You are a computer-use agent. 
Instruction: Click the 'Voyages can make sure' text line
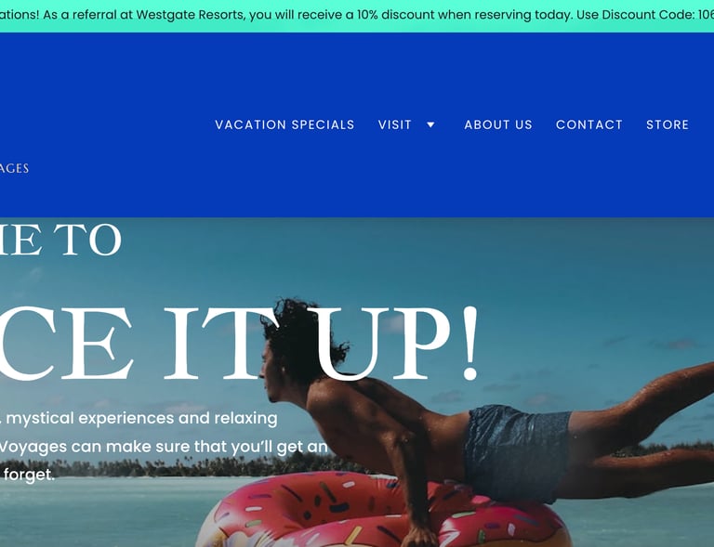(x=164, y=447)
